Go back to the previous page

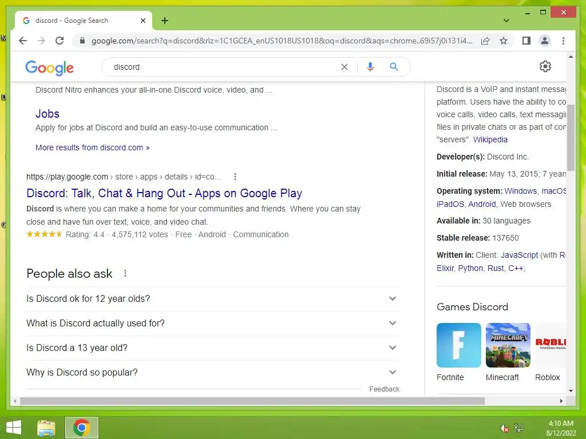point(23,41)
